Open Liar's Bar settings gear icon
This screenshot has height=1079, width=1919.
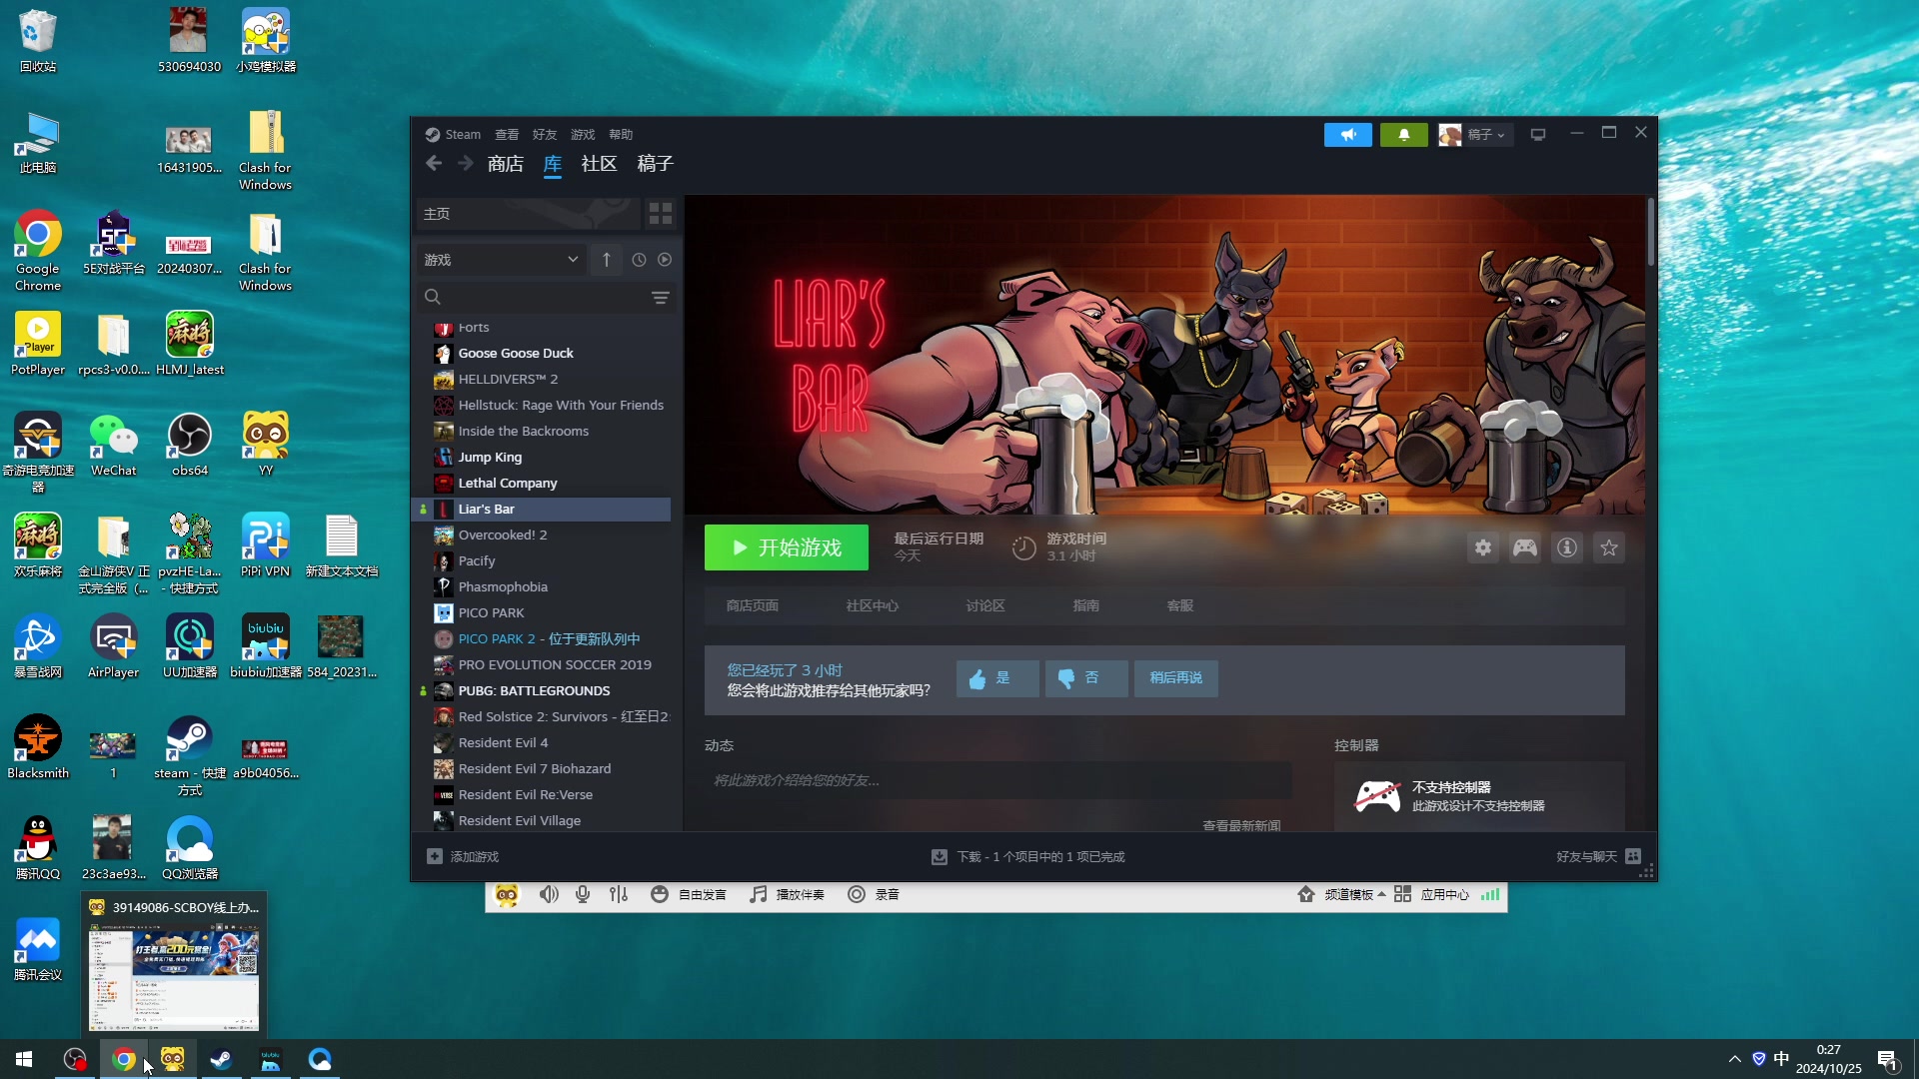pyautogui.click(x=1483, y=547)
